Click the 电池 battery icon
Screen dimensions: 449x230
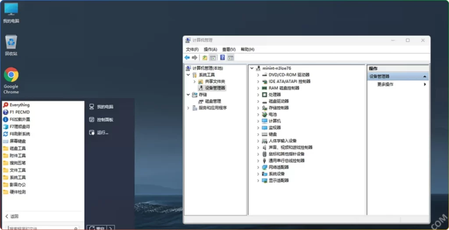(264, 114)
